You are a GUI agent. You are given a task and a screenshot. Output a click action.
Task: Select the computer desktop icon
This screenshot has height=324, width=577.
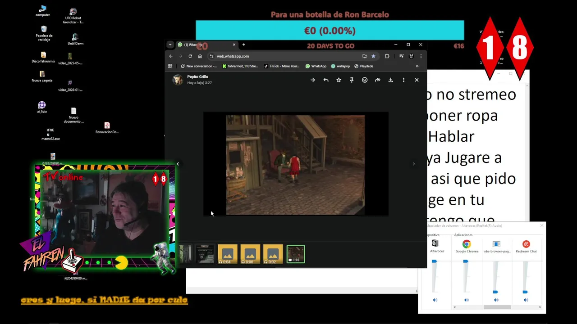[x=43, y=11]
